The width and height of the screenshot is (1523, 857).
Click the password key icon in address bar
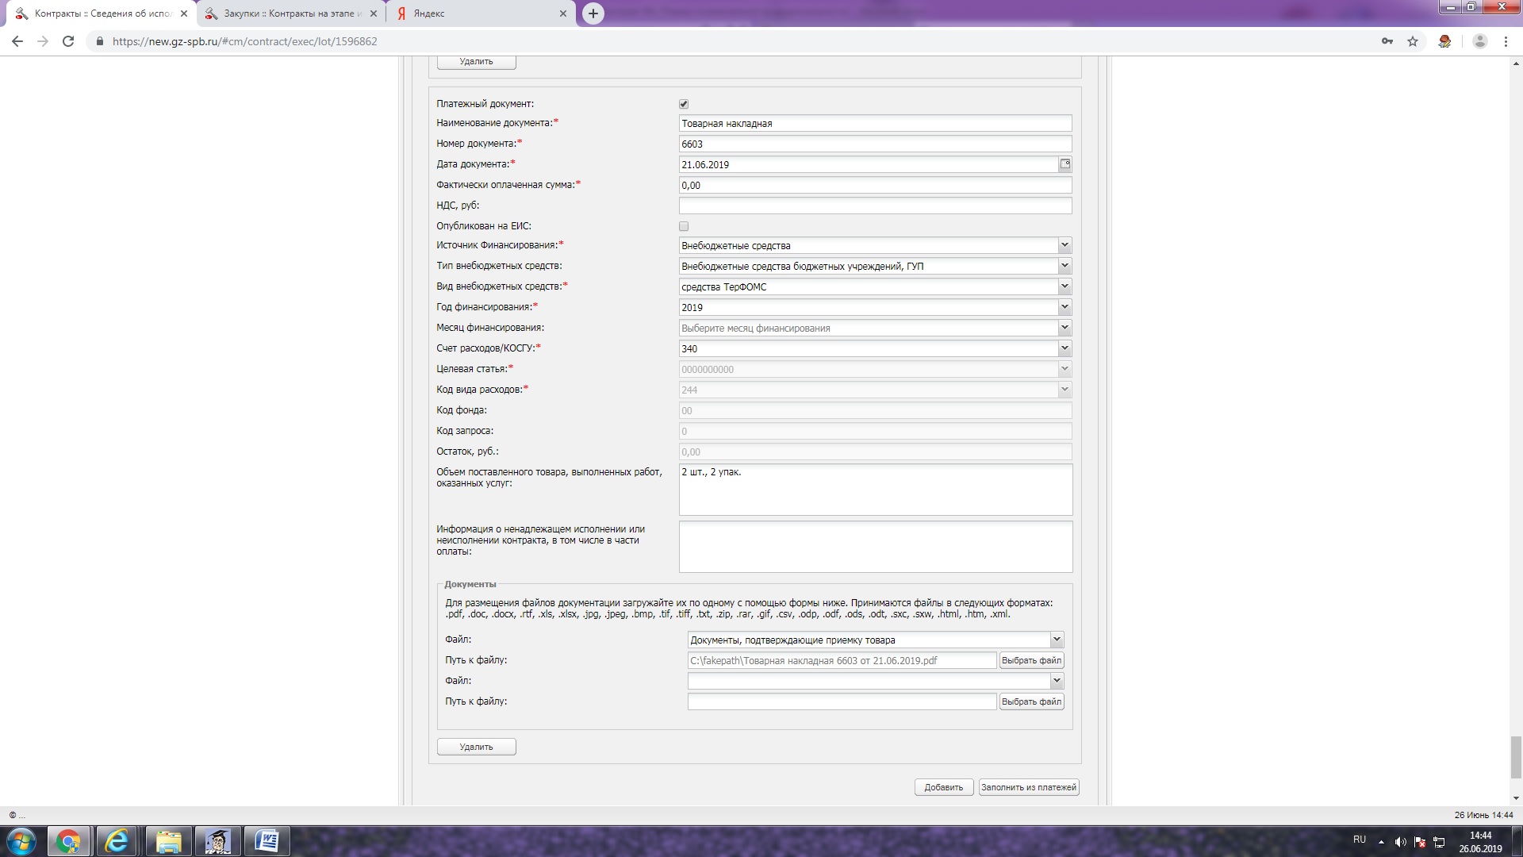1387,41
